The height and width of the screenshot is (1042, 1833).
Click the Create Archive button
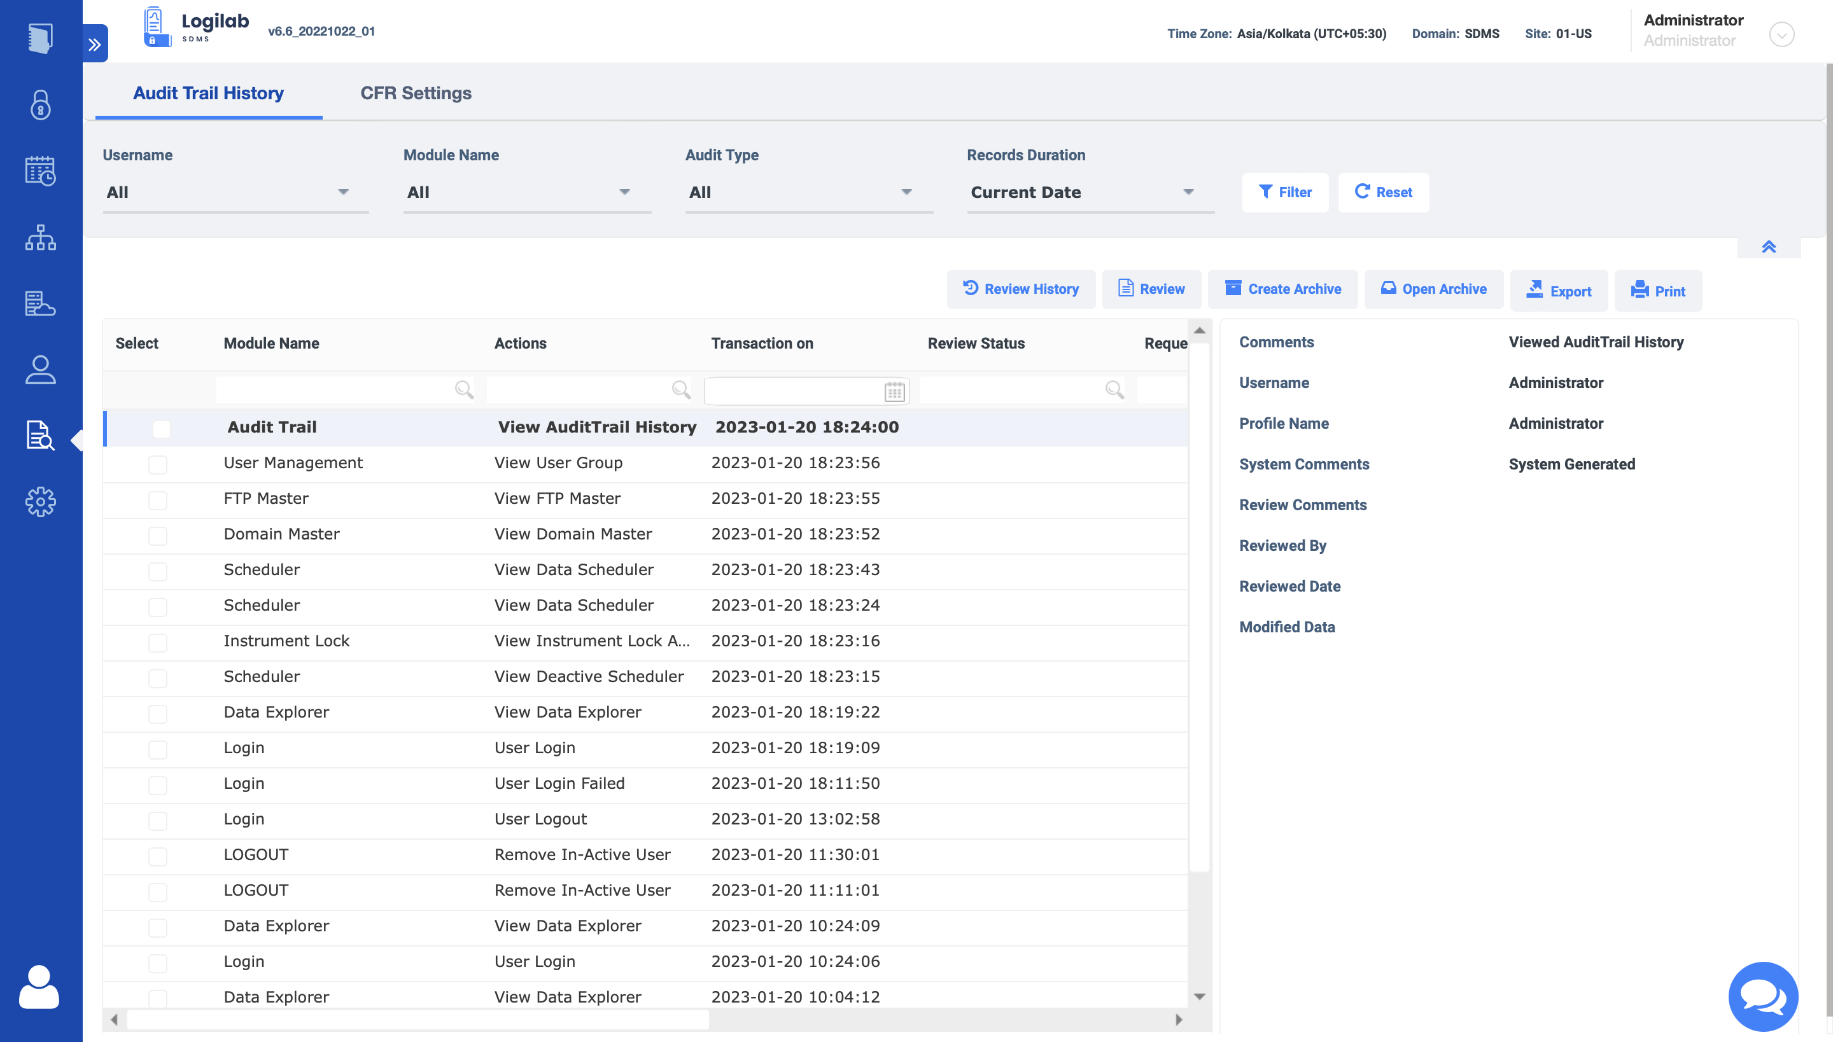click(x=1282, y=289)
